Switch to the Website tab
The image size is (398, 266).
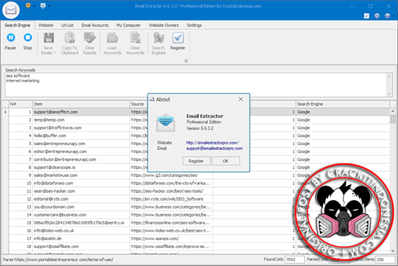point(46,25)
